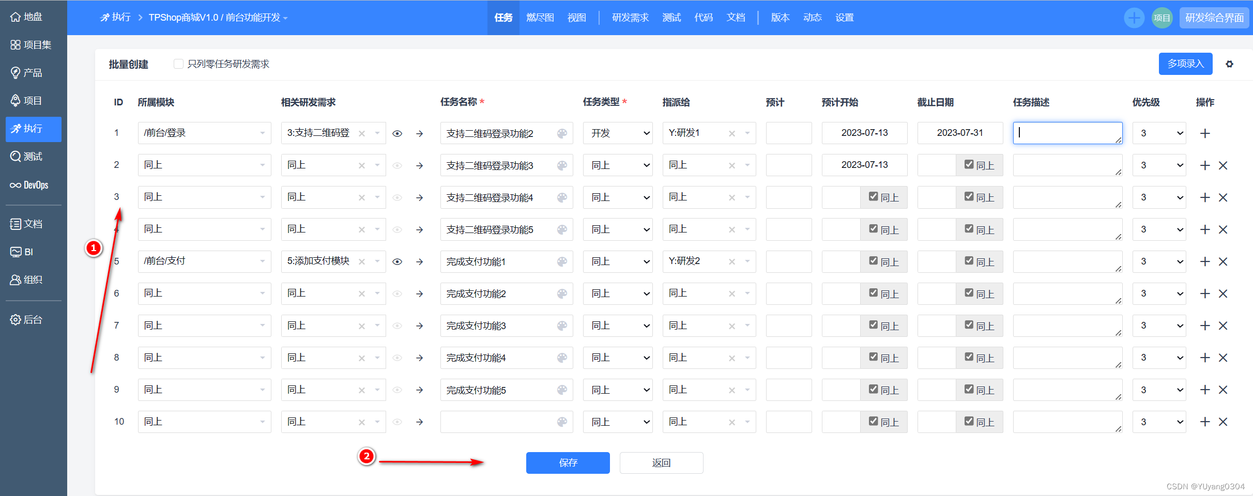1253x496 pixels.
Task: Add a row after 完成支付功能5 with plus
Action: pyautogui.click(x=1205, y=390)
